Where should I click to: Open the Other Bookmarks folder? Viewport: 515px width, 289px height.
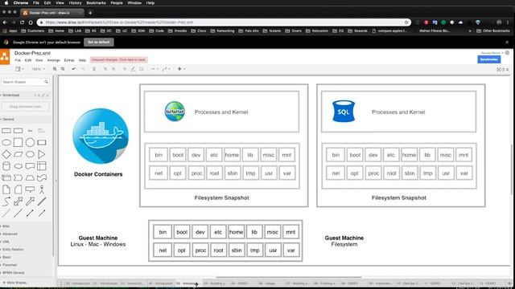pyautogui.click(x=493, y=31)
